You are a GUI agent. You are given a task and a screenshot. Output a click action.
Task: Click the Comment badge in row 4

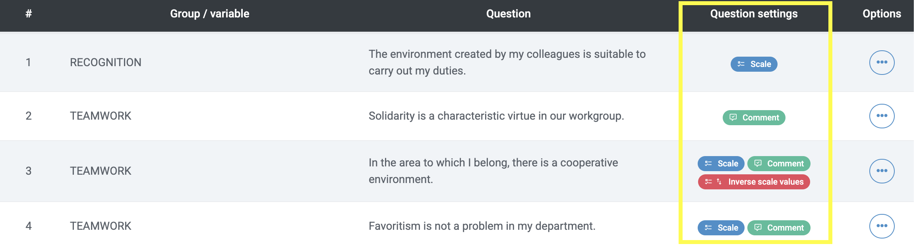tap(779, 228)
